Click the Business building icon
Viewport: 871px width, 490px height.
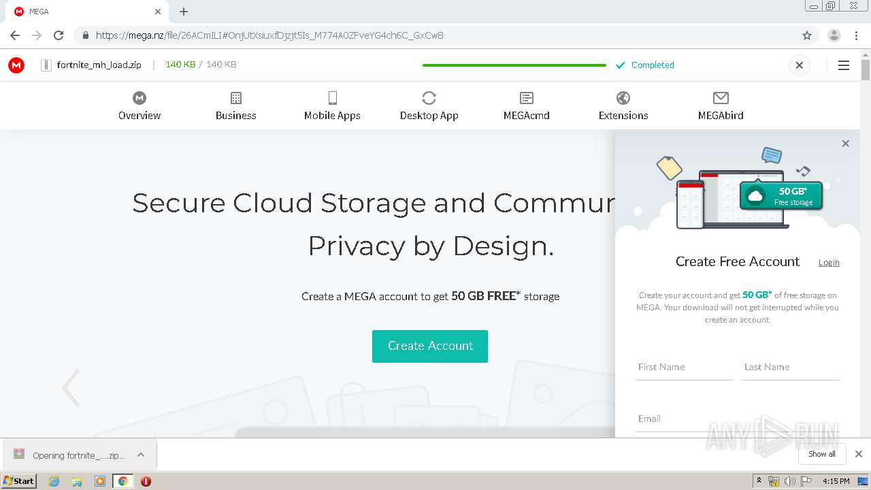click(x=236, y=98)
